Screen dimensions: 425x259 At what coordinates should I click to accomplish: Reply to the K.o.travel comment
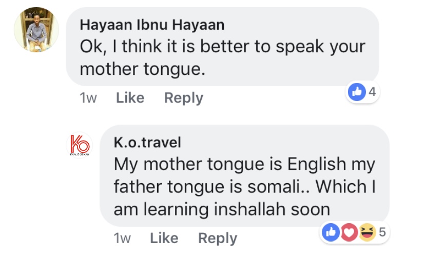coord(218,238)
